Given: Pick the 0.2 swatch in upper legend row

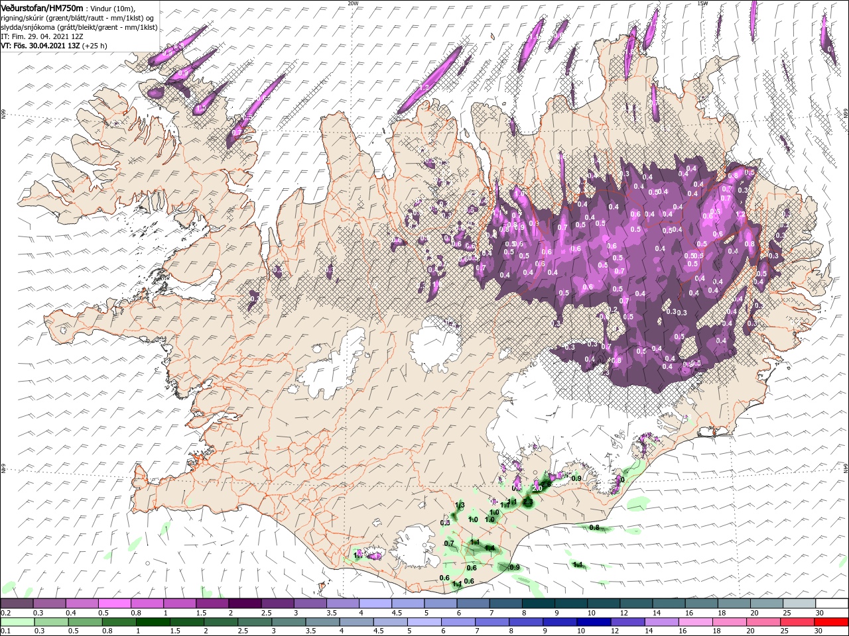Looking at the screenshot, I should point(17,604).
